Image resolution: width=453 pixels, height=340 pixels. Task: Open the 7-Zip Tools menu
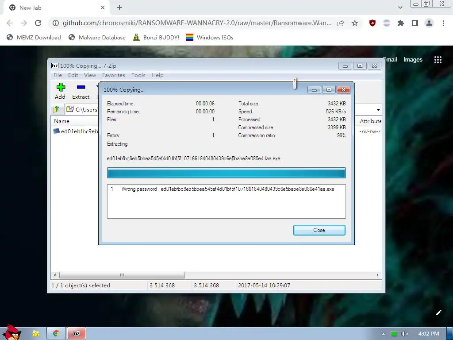138,75
